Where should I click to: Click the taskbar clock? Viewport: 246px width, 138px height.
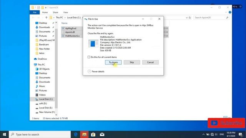(x=231, y=135)
